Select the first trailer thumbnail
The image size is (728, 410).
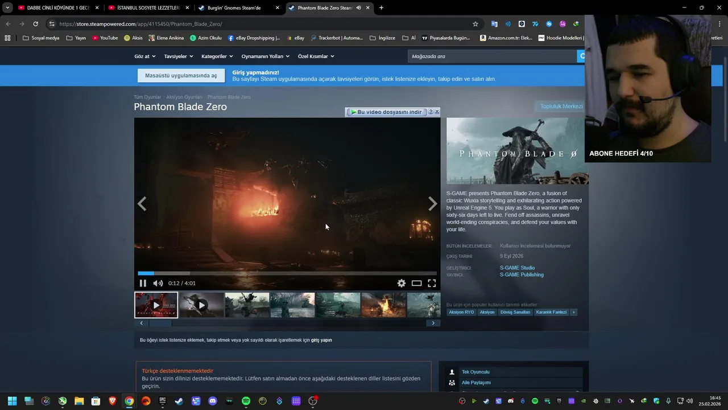tap(156, 305)
